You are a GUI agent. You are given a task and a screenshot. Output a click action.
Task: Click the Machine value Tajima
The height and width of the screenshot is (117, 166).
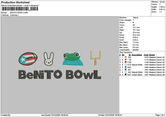point(136,18)
